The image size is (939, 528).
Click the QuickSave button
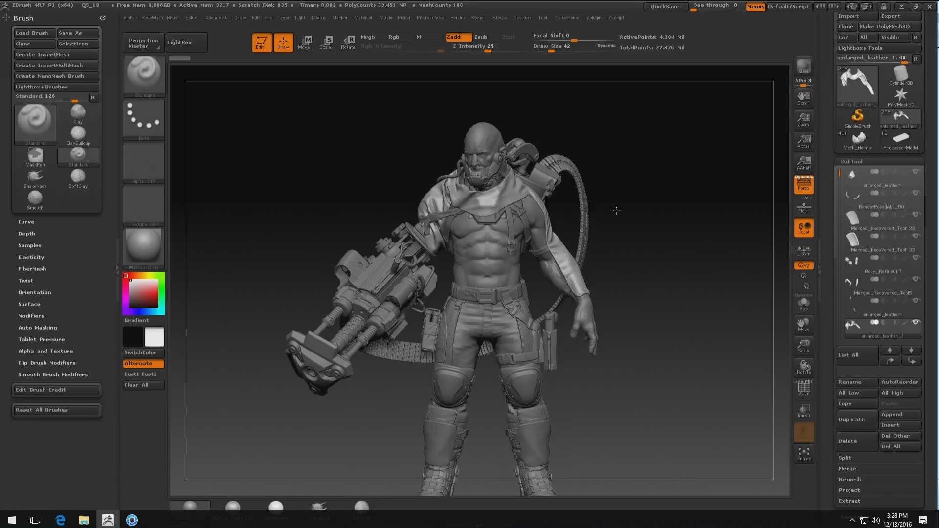tap(664, 6)
